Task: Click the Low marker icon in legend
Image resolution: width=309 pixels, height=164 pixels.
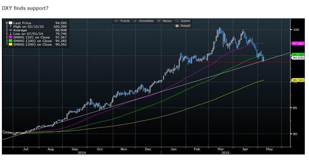Action: [x=10, y=34]
